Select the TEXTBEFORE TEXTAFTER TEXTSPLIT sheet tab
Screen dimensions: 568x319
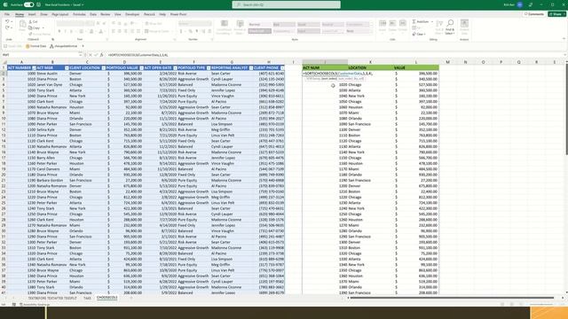pos(52,298)
